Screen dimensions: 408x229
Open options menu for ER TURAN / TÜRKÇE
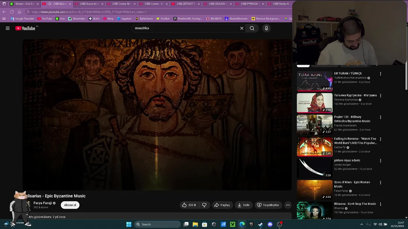click(380, 74)
